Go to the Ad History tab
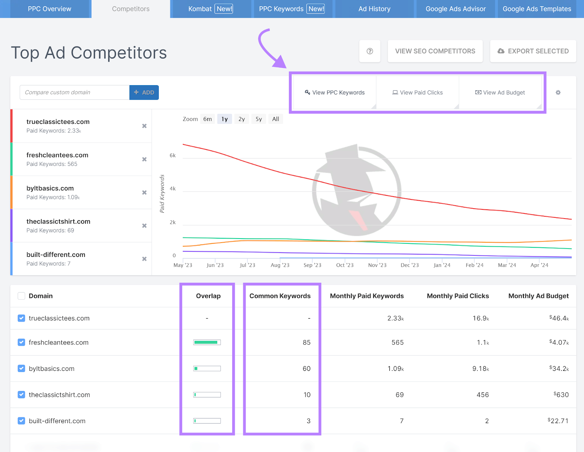Screen dimensions: 584x452 point(374,9)
